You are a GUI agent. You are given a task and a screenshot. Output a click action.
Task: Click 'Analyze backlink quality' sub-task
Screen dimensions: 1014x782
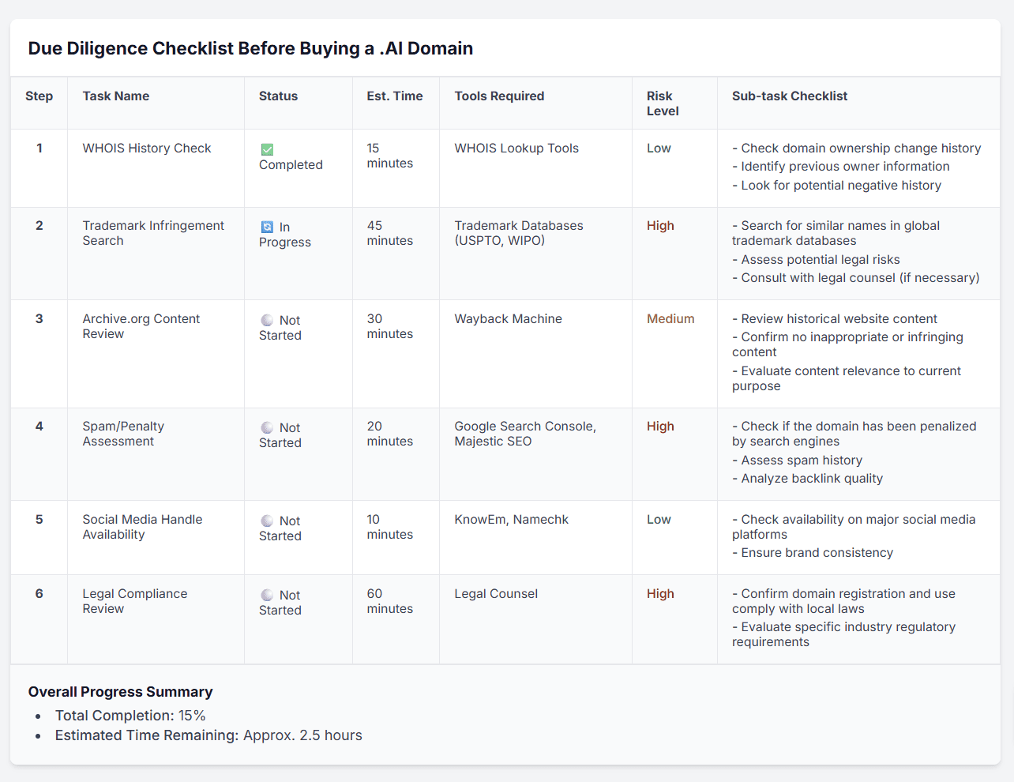807,479
